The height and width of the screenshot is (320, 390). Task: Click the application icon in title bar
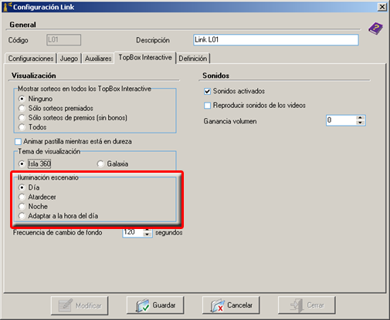(x=7, y=7)
